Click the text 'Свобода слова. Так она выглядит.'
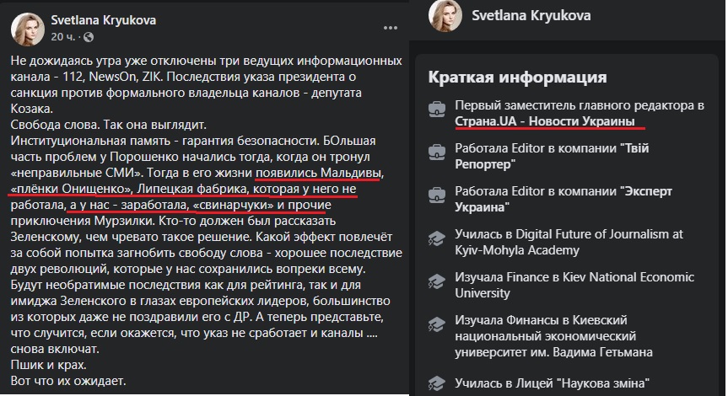 [108, 125]
